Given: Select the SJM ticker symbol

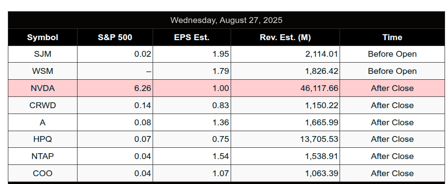Looking at the screenshot, I should [43, 54].
